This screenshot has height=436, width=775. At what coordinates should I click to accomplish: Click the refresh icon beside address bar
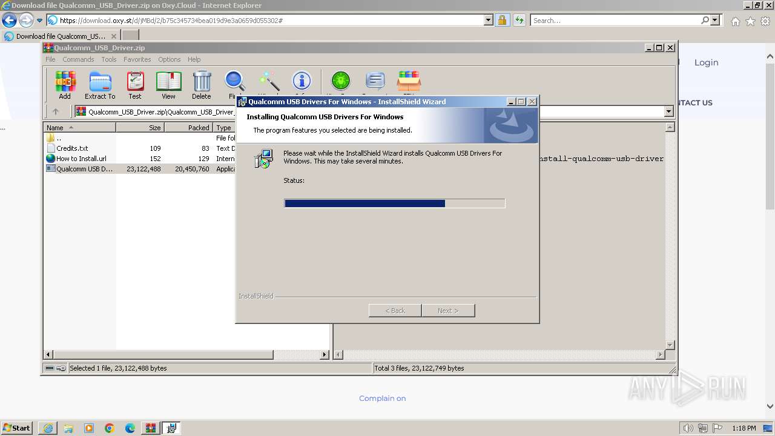pos(519,21)
